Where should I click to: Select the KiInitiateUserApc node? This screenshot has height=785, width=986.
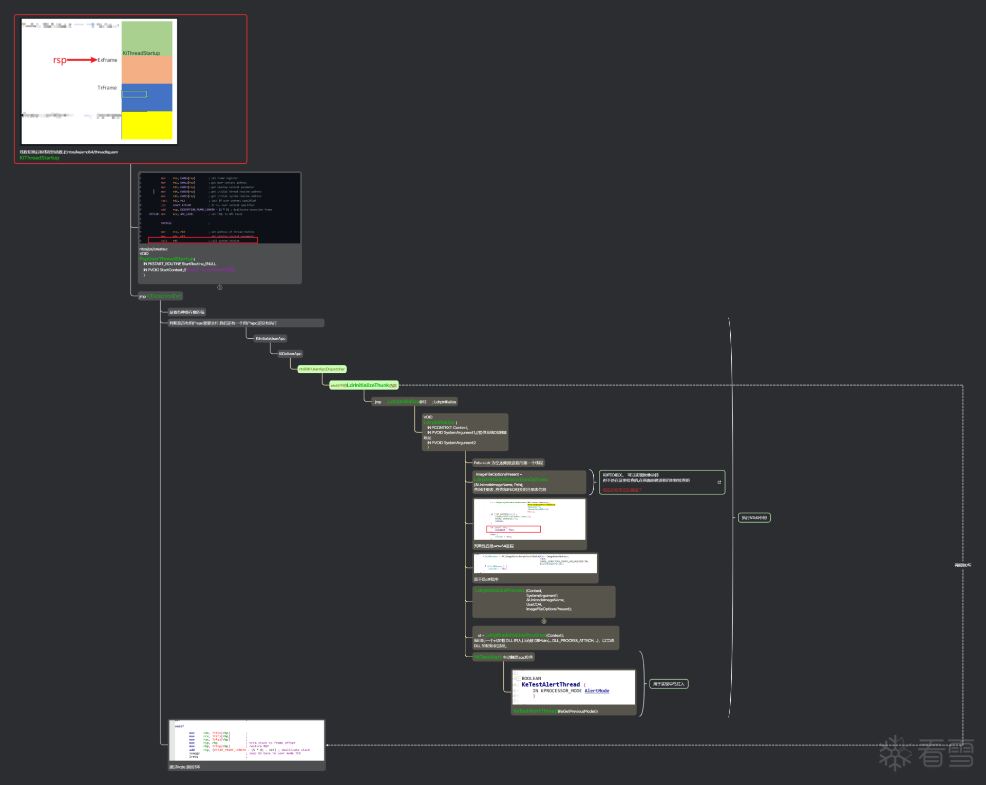[x=271, y=338]
